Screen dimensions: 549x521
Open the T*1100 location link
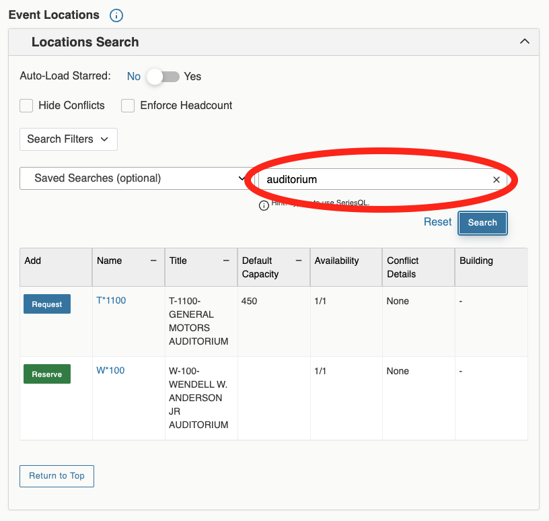[x=111, y=301]
